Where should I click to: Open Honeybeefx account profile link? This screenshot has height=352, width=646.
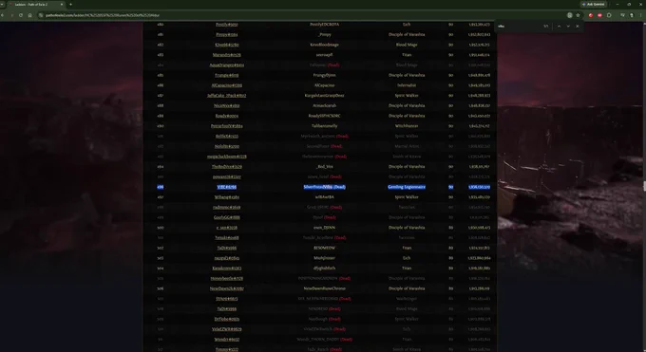tap(227, 278)
